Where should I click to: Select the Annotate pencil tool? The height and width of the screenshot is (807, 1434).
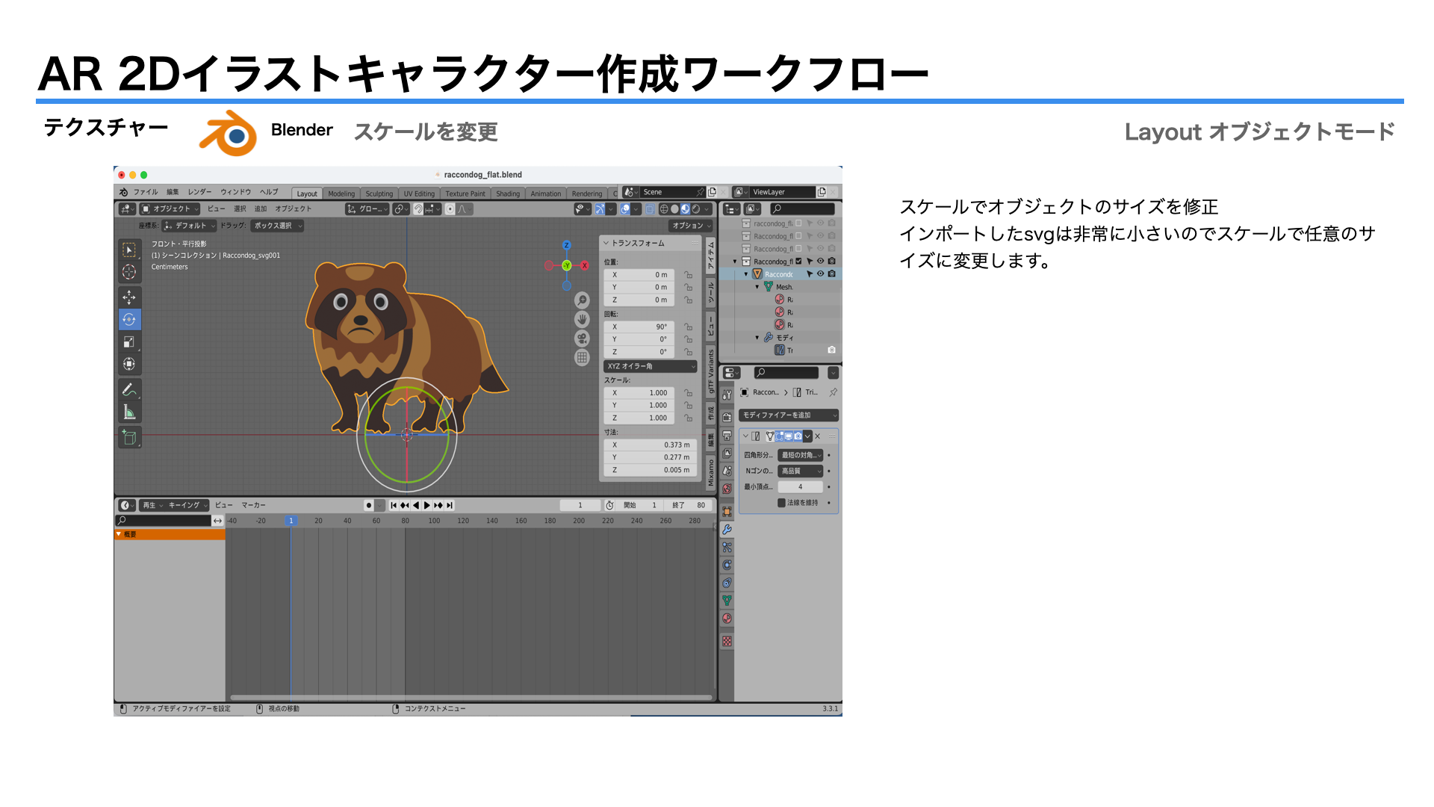[x=129, y=390]
